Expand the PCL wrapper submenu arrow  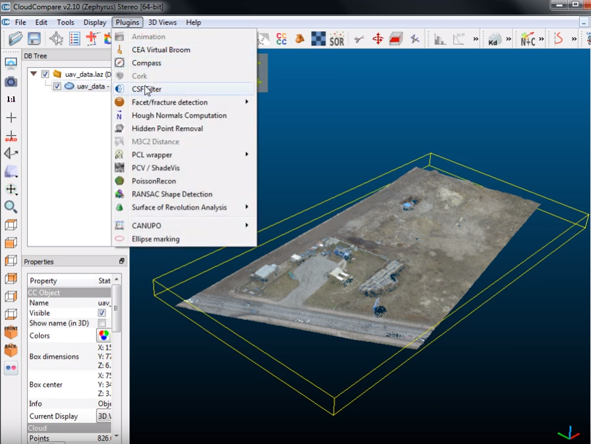(x=247, y=154)
